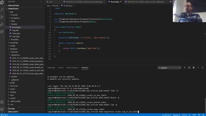This screenshot has width=206, height=116.
Task: Kill terminal with trash icon
Action: pyautogui.click(x=193, y=68)
